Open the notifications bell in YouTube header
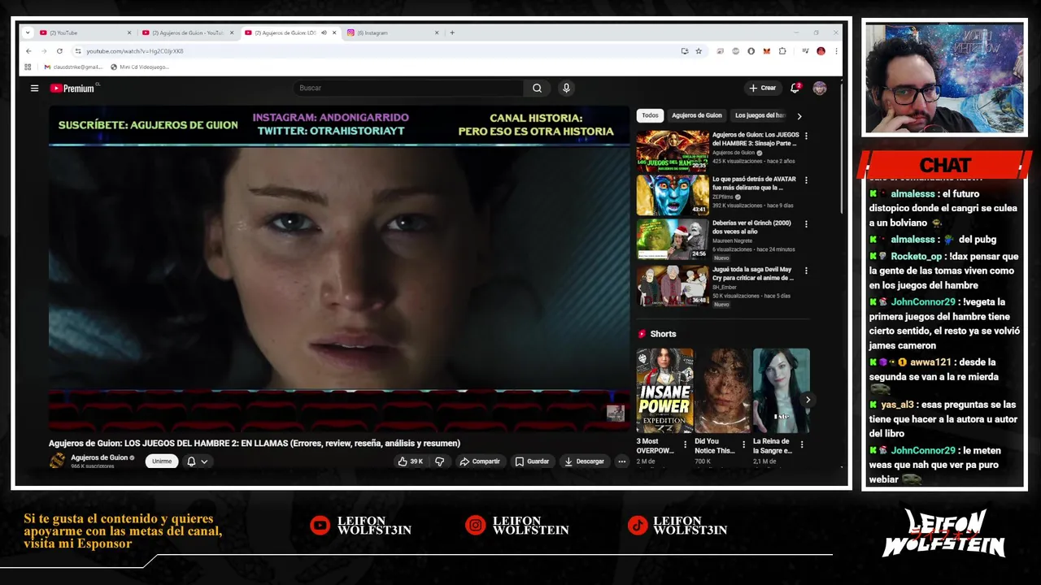Screen dimensions: 1041x585 pos(795,88)
